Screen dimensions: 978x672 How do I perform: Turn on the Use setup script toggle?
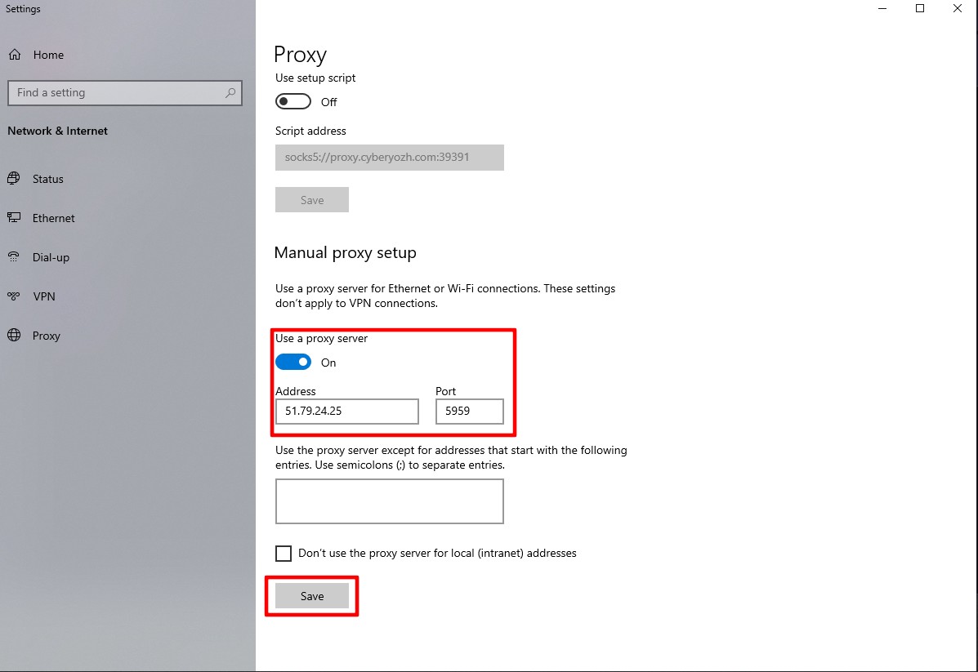click(293, 102)
